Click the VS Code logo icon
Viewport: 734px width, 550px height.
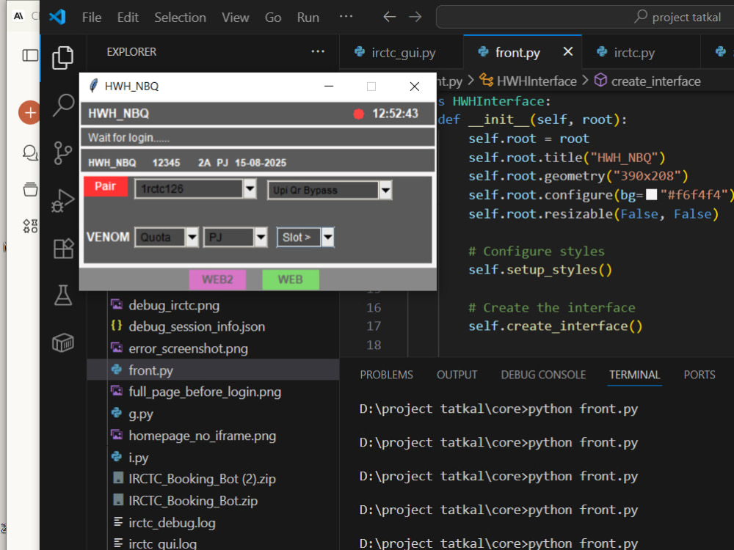click(57, 17)
